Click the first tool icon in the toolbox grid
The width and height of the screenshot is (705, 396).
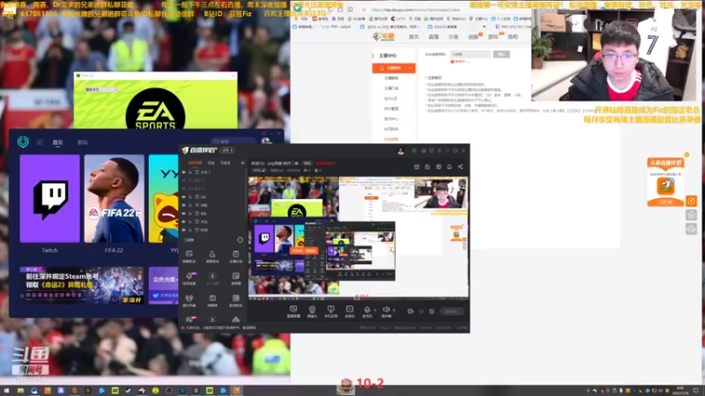(189, 256)
